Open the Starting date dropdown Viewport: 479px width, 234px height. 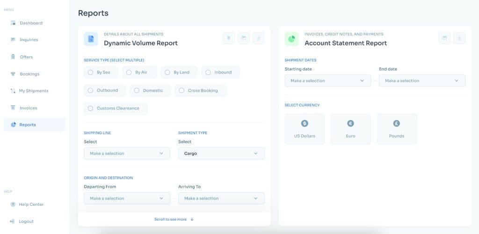[327, 80]
